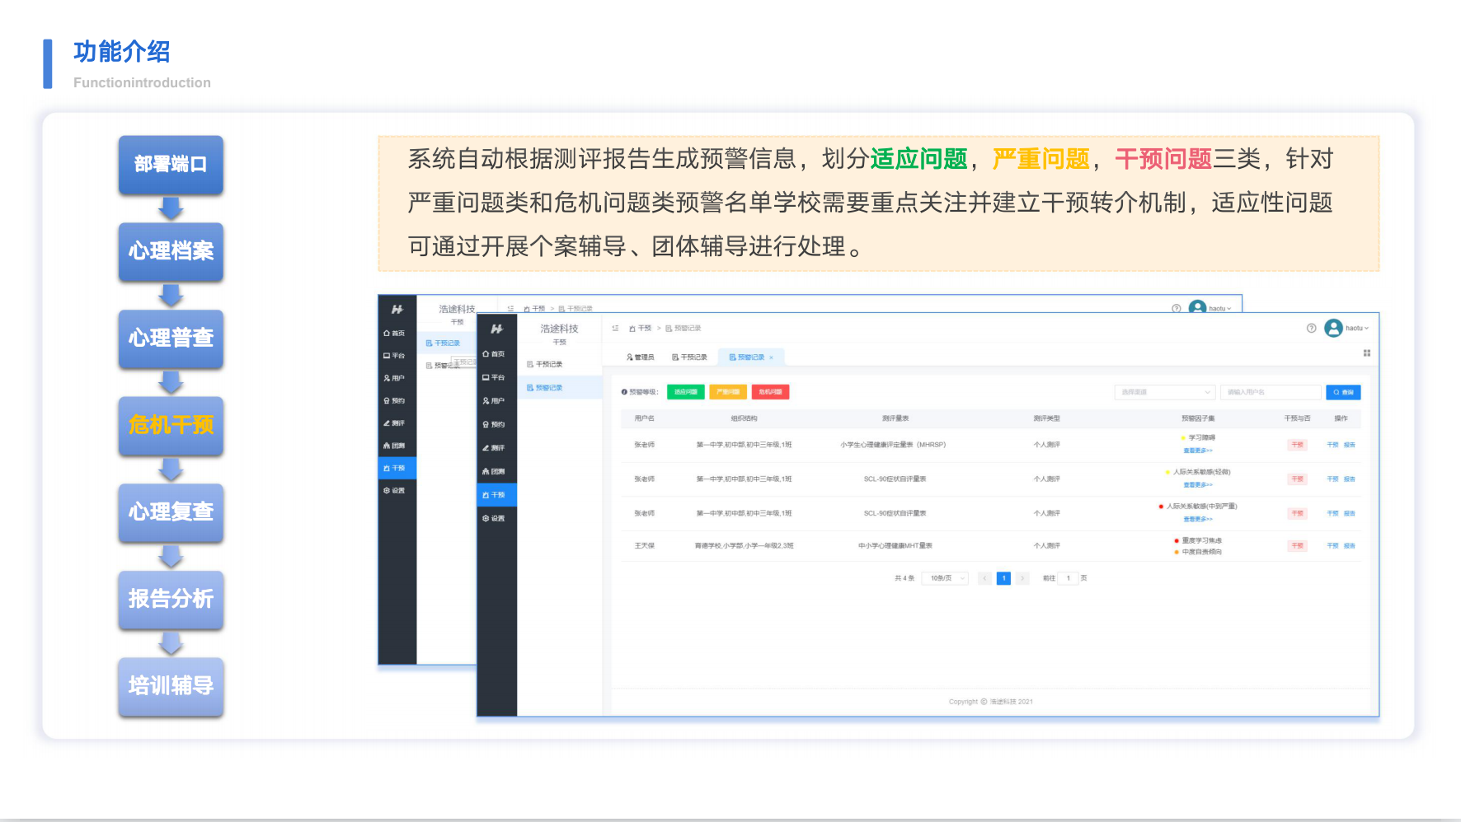The height and width of the screenshot is (822, 1461).
Task: Filter by the green 适应问题 button
Action: [x=685, y=392]
